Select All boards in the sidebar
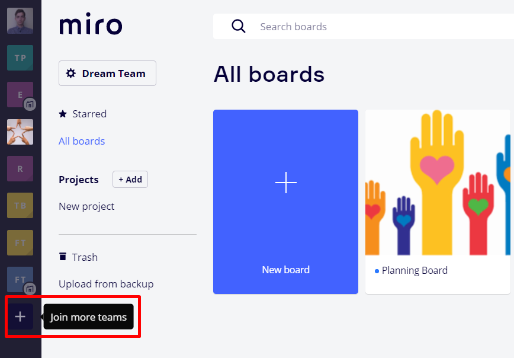Image resolution: width=514 pixels, height=358 pixels. [x=82, y=141]
